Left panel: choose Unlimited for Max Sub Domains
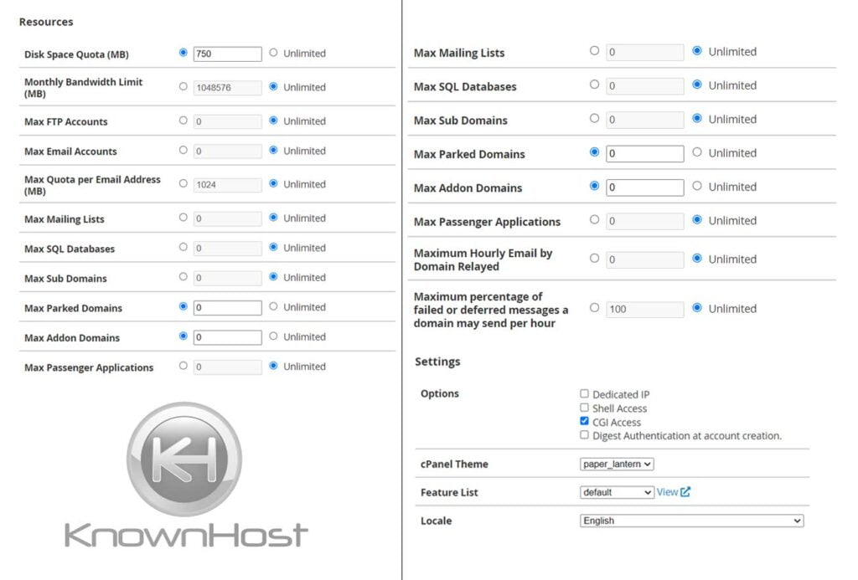This screenshot has width=858, height=580. pos(274,276)
